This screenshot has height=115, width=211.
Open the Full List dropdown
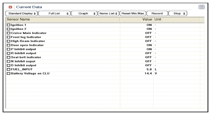[x=54, y=13]
